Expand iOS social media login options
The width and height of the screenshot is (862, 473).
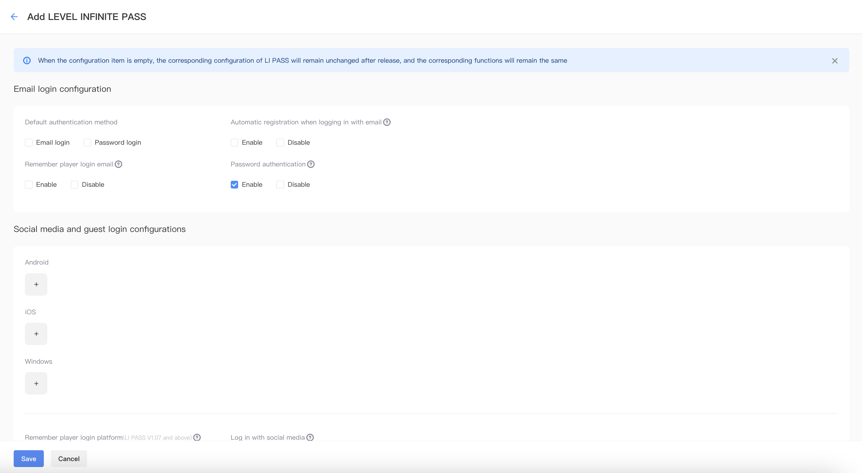36,334
